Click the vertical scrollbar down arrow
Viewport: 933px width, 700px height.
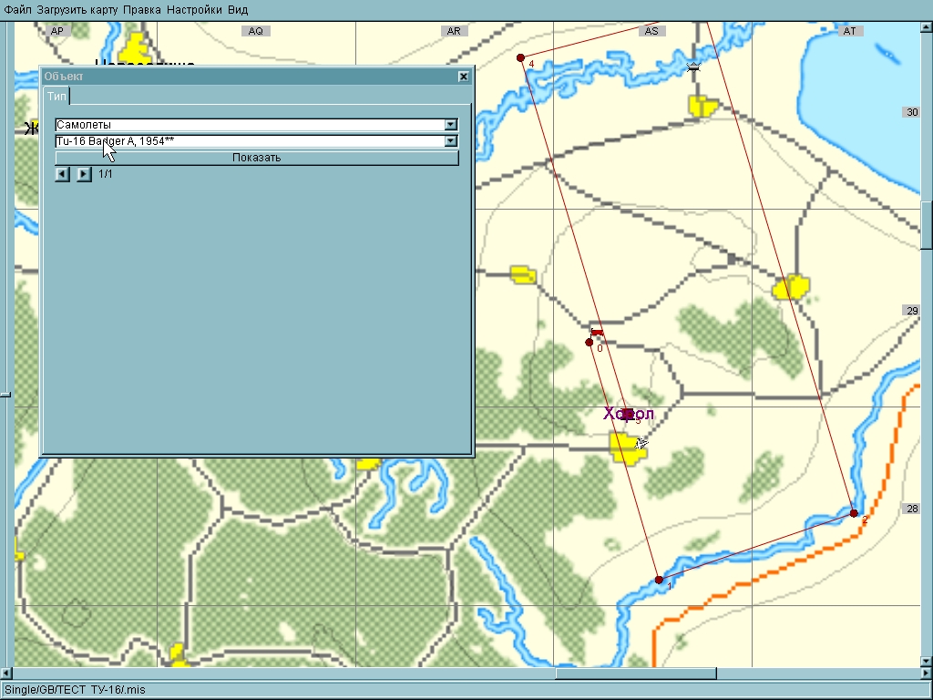[927, 662]
